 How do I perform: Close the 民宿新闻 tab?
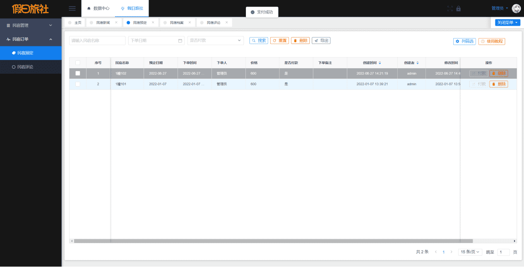pos(116,22)
